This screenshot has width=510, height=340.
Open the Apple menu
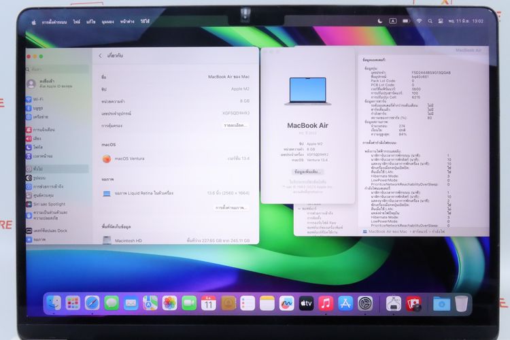click(x=33, y=22)
